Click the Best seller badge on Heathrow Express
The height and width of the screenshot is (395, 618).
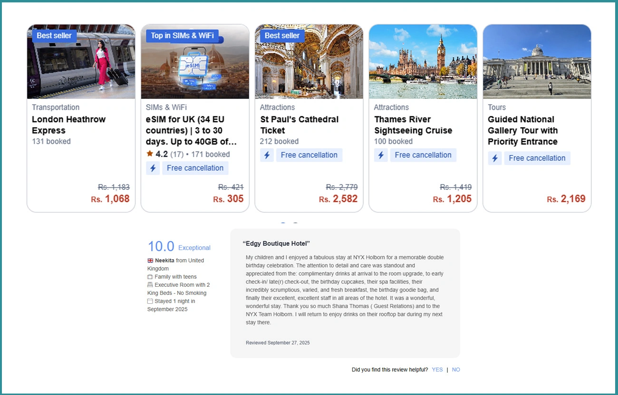coord(54,36)
